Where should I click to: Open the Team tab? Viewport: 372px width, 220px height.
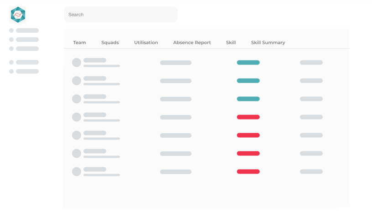[79, 43]
